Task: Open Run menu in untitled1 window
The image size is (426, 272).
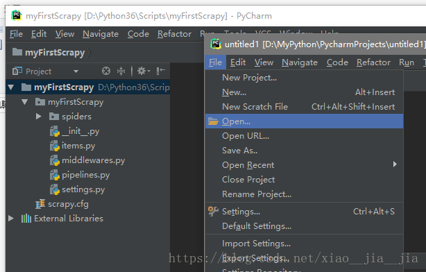Action: (x=407, y=62)
